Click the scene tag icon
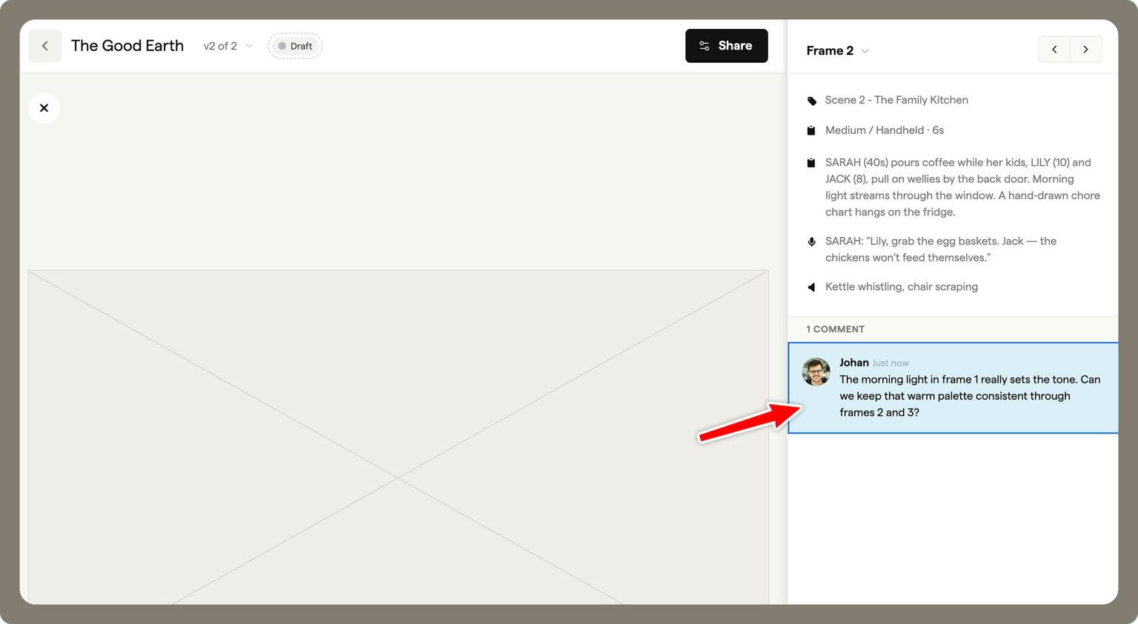The height and width of the screenshot is (624, 1138). [x=811, y=101]
